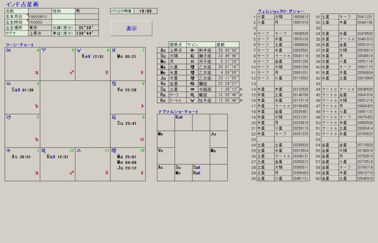The height and width of the screenshot is (243, 378).
Task: Click the Aquarius sign icon in Sa table row
Action: (x=192, y=89)
